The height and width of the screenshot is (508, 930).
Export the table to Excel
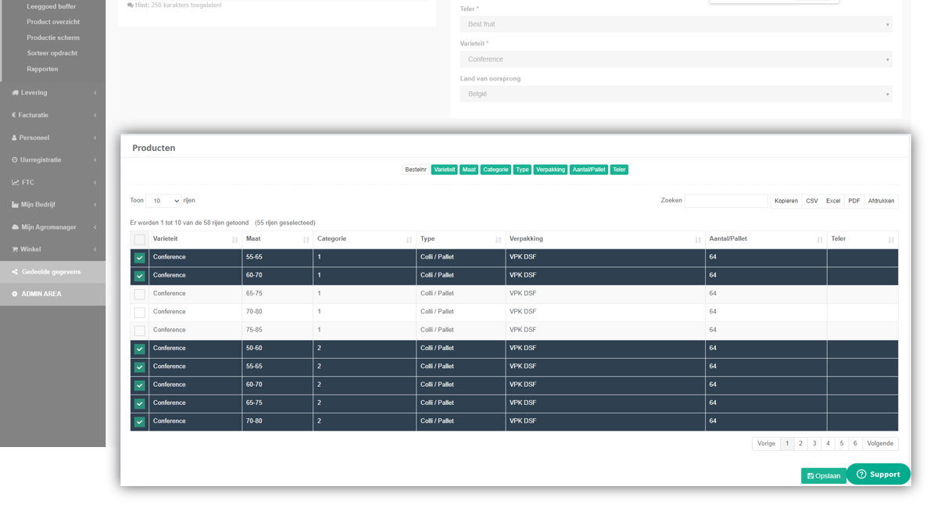[x=833, y=201]
